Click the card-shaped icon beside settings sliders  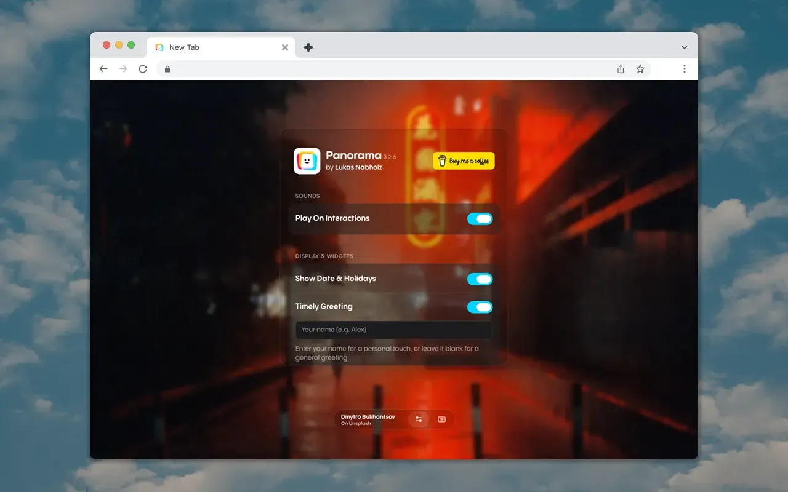point(441,419)
